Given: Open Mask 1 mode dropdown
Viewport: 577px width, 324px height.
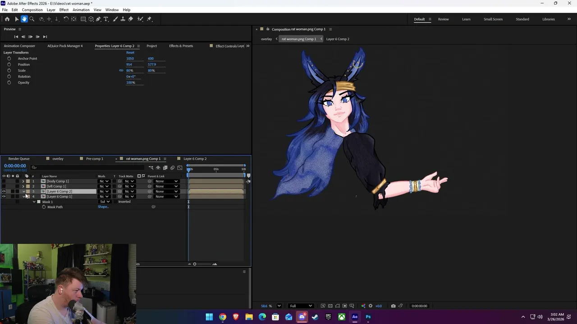Looking at the screenshot, I should click(105, 202).
